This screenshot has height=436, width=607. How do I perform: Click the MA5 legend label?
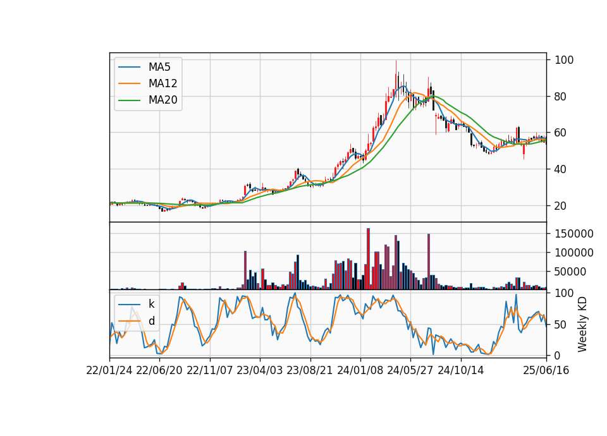[159, 67]
